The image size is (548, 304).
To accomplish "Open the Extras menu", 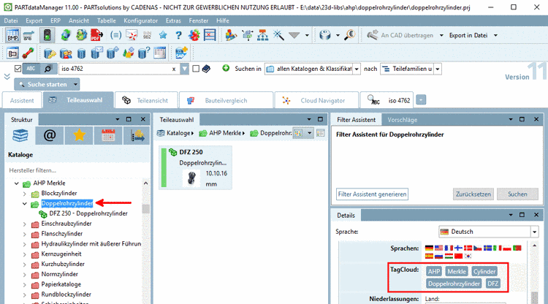I will [x=173, y=20].
